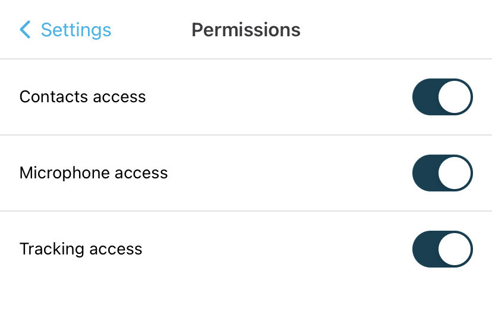Image resolution: width=492 pixels, height=327 pixels.
Task: Turn off the Microphone access switch
Action: [x=442, y=173]
